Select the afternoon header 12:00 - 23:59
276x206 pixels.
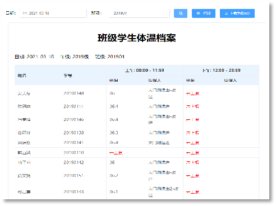click(x=222, y=71)
